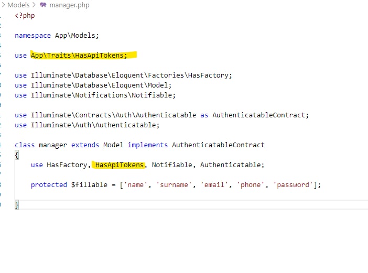368x273 pixels.
Task: Click the 'extends' keyword
Action: (85, 145)
